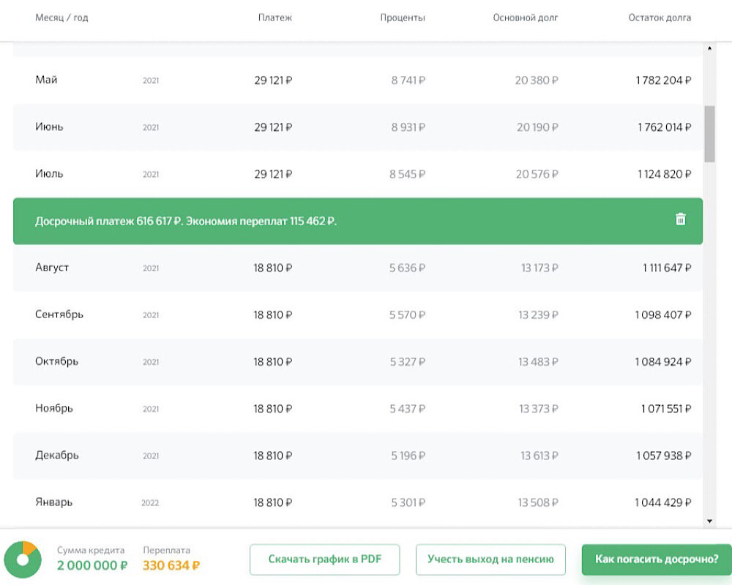Delete the early payment with trash icon

680,219
